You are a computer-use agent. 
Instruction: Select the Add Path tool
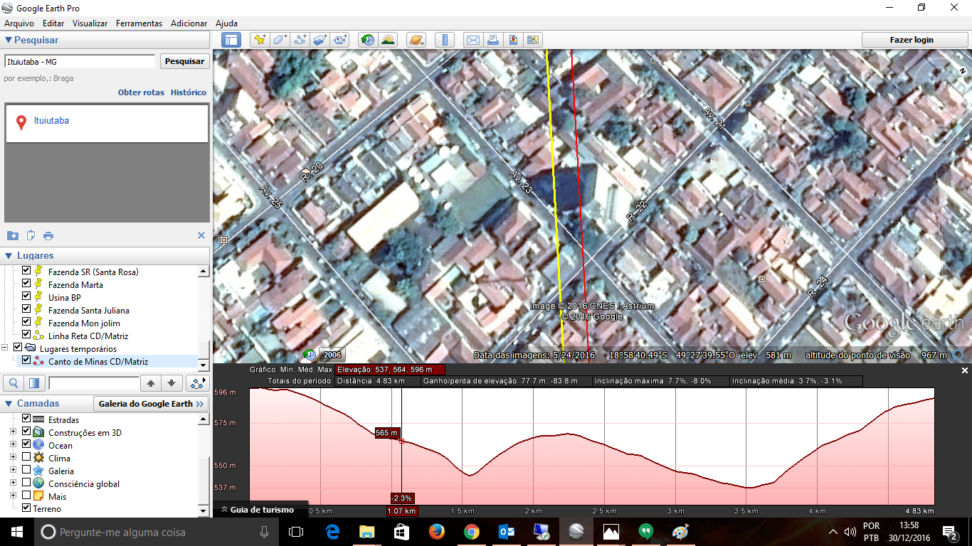300,40
